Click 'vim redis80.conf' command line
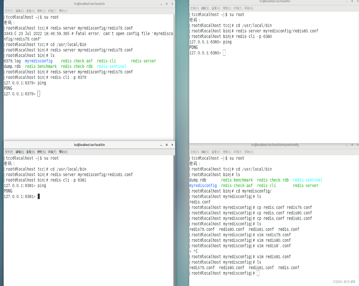Screen dimensions: 359x286 point(240,240)
